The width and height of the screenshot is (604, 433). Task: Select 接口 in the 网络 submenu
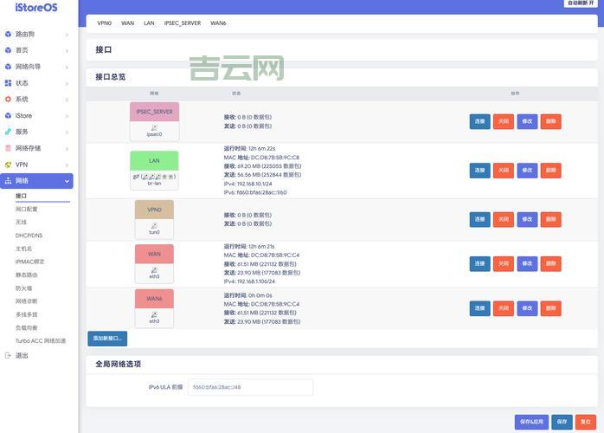click(x=21, y=196)
